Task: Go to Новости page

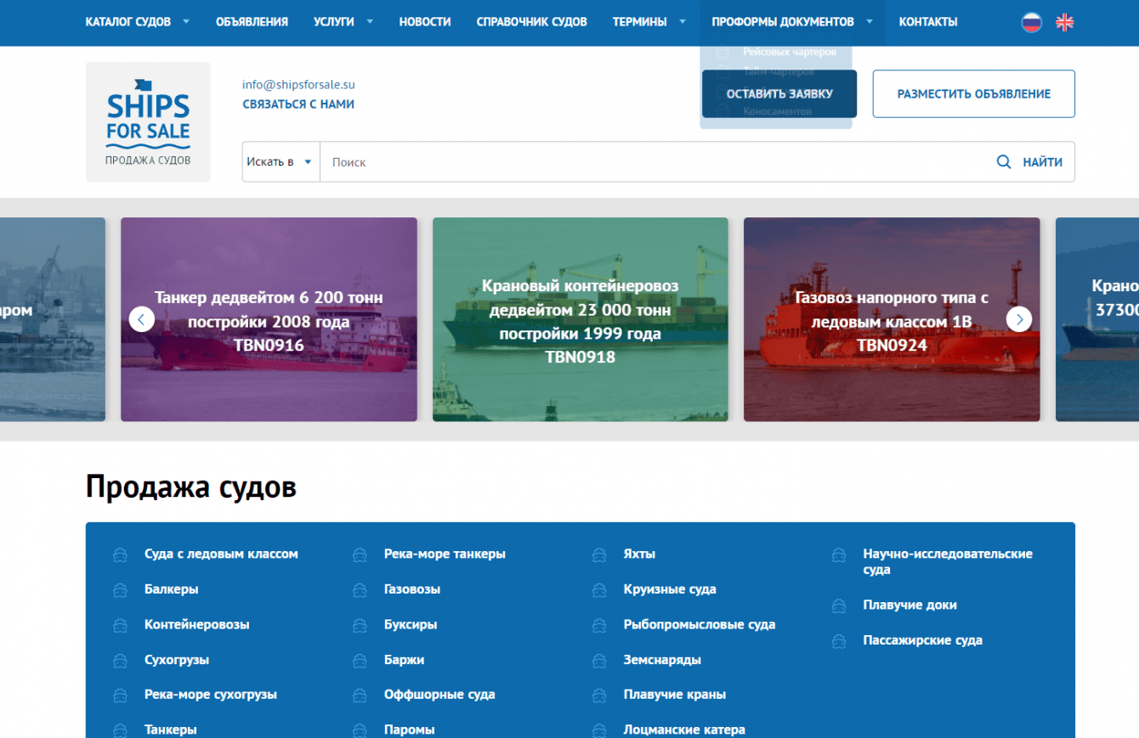Action: pyautogui.click(x=425, y=22)
